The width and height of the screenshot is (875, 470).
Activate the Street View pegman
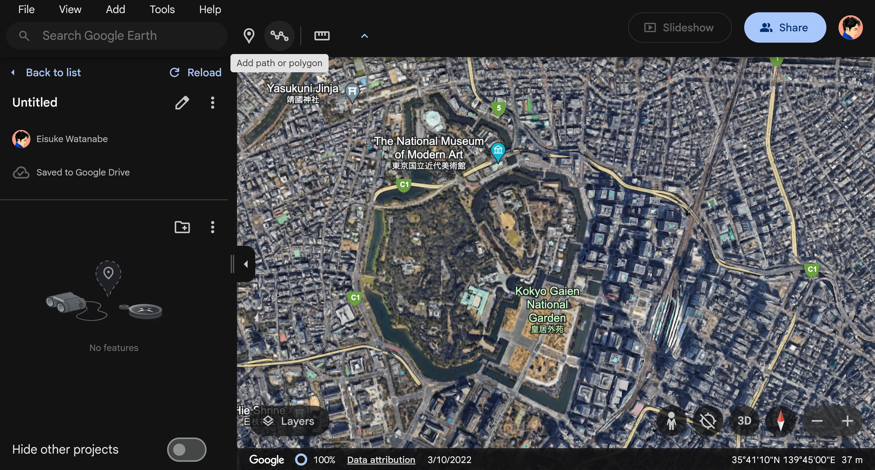(x=671, y=421)
